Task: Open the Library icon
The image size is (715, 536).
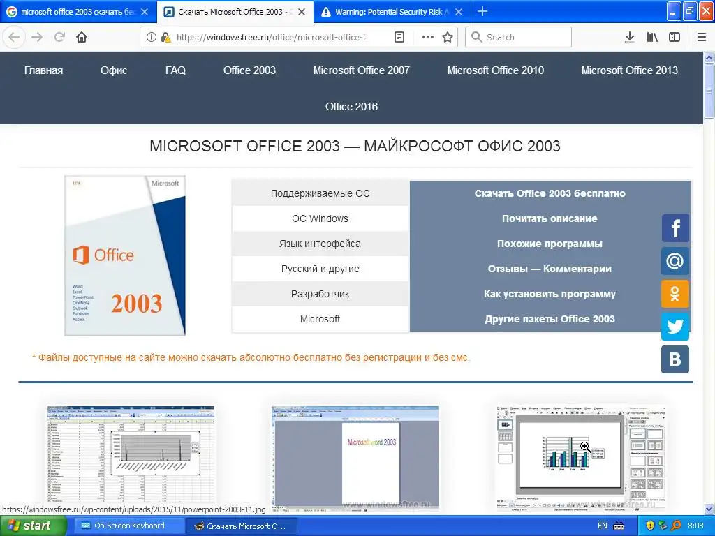Action: coord(652,37)
